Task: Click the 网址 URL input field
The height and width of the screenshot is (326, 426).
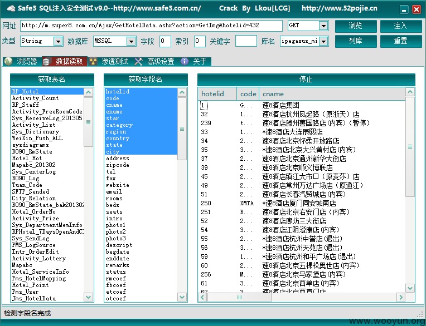Action: coord(151,26)
